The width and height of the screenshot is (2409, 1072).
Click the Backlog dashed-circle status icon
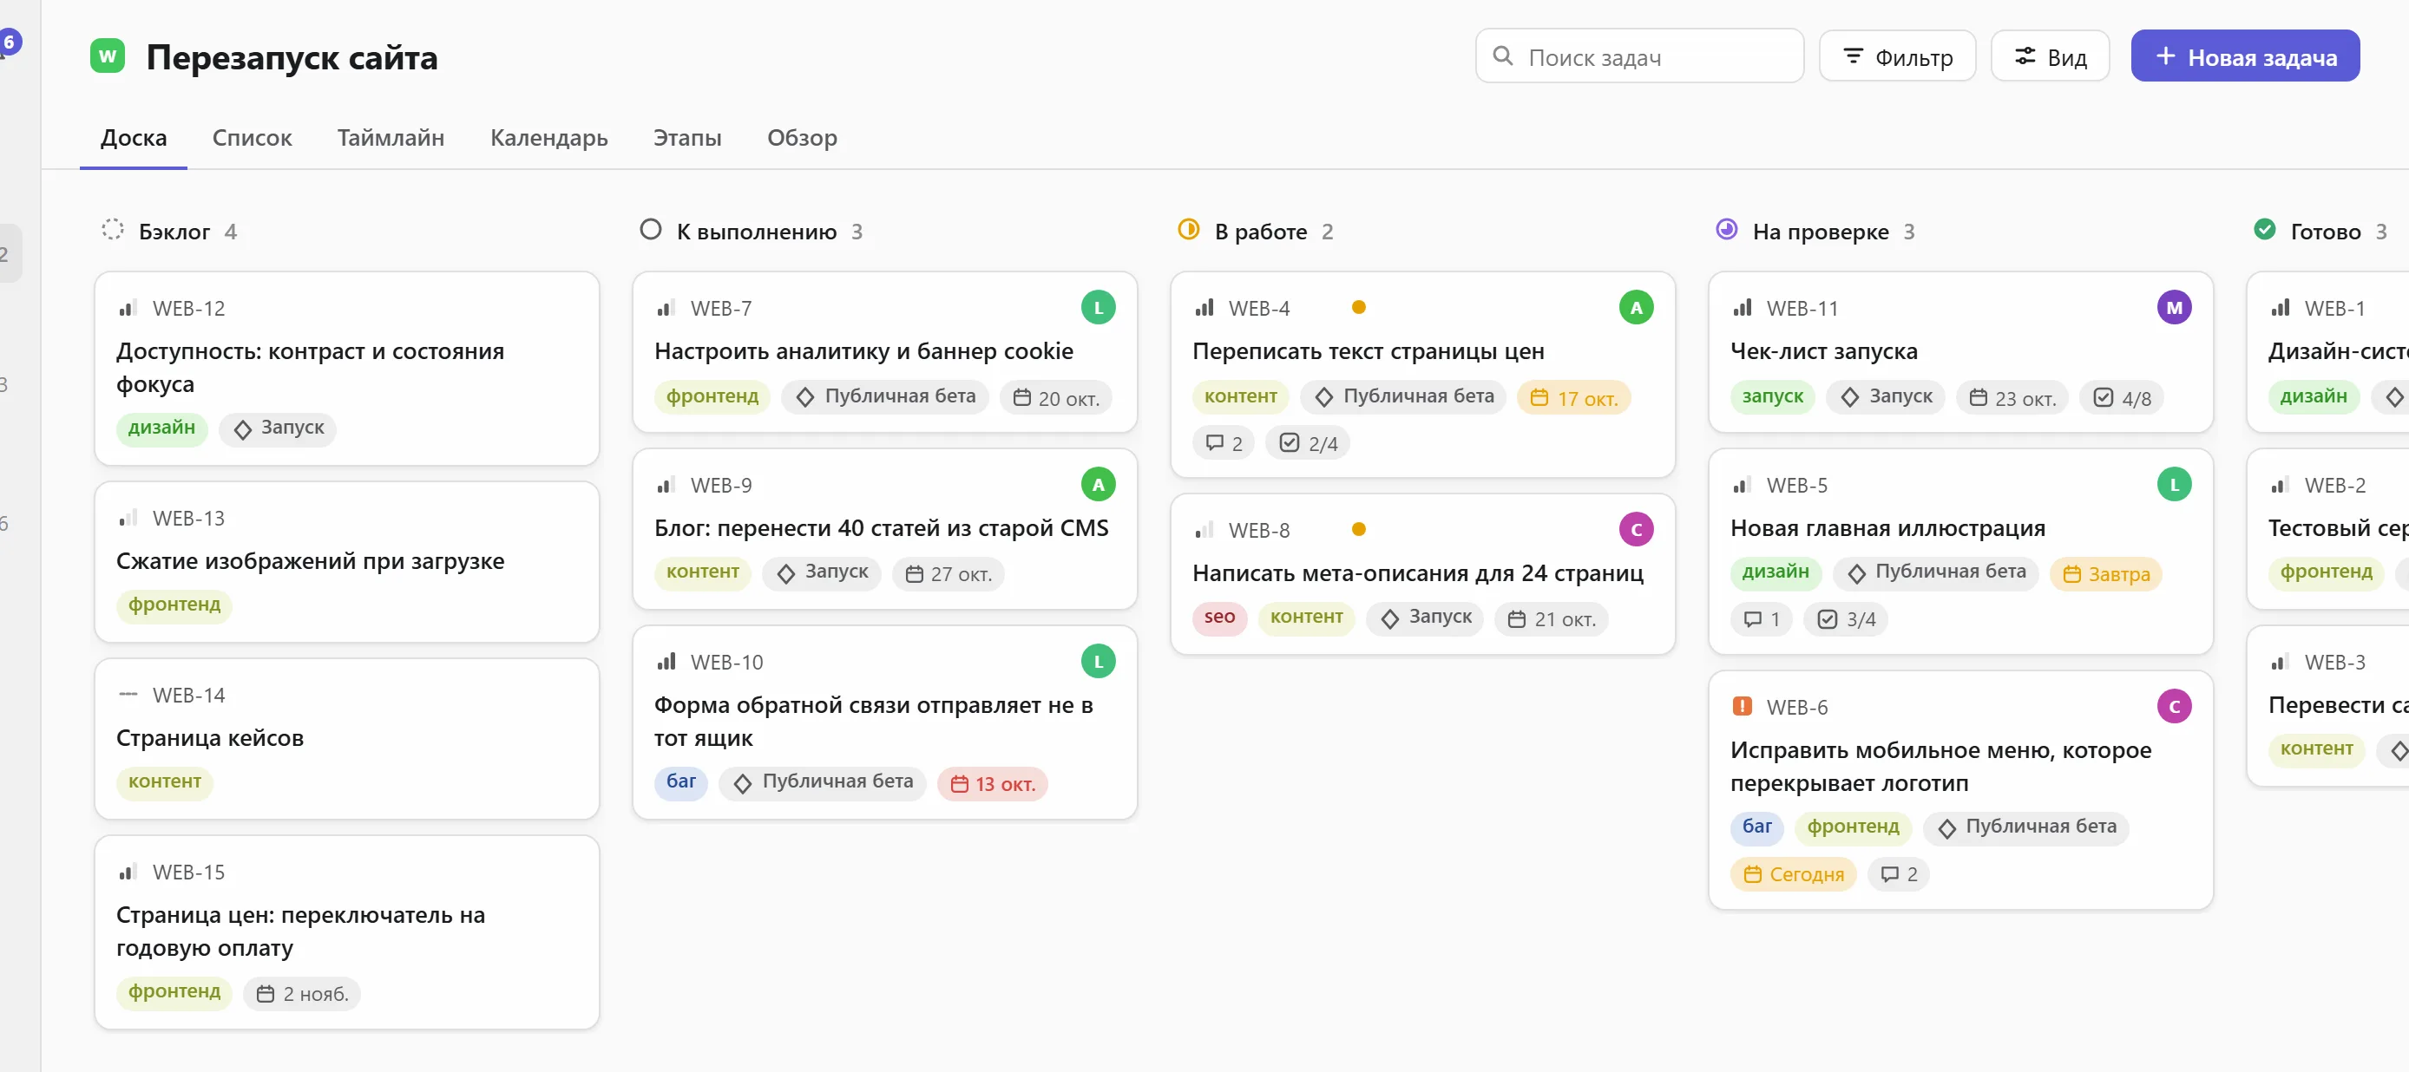pos(112,230)
